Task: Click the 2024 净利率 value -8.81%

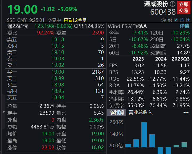Action: click(159, 99)
